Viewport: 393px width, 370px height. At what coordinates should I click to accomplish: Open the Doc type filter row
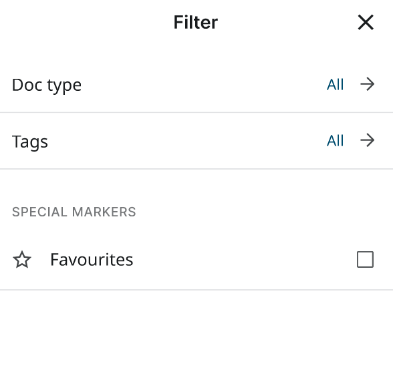click(x=196, y=84)
